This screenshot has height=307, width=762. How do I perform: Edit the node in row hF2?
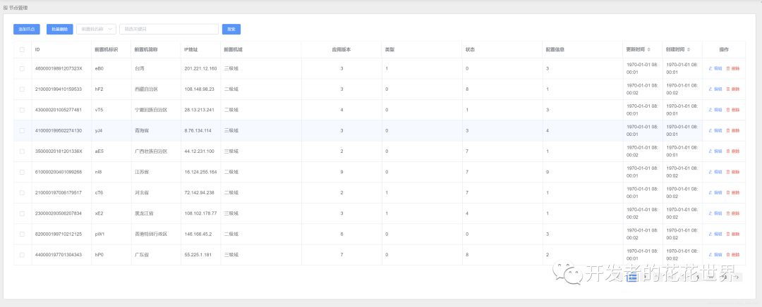715,89
